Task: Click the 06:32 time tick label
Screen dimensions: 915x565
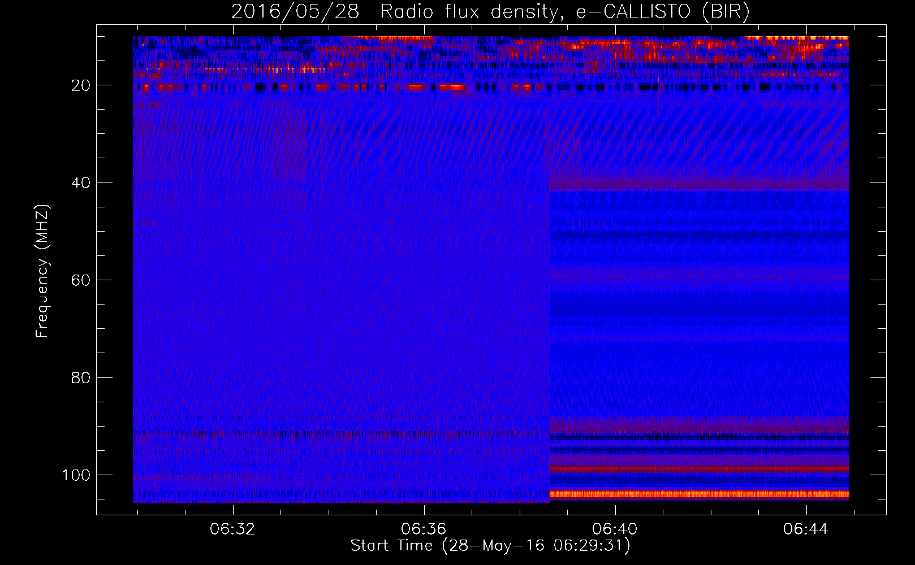Action: pyautogui.click(x=232, y=529)
